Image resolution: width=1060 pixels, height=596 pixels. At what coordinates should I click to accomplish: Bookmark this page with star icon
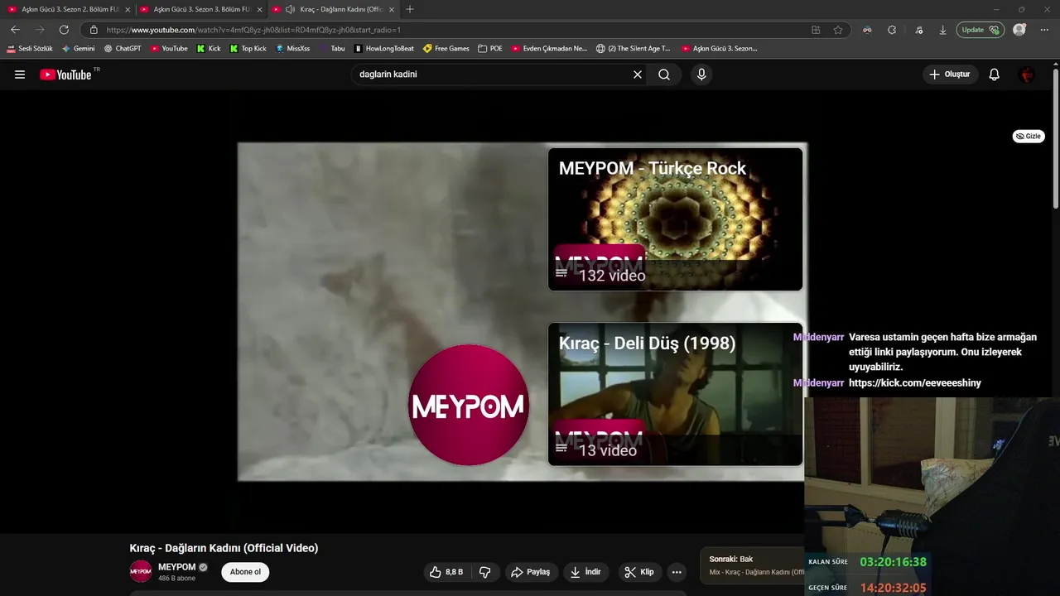(x=838, y=30)
